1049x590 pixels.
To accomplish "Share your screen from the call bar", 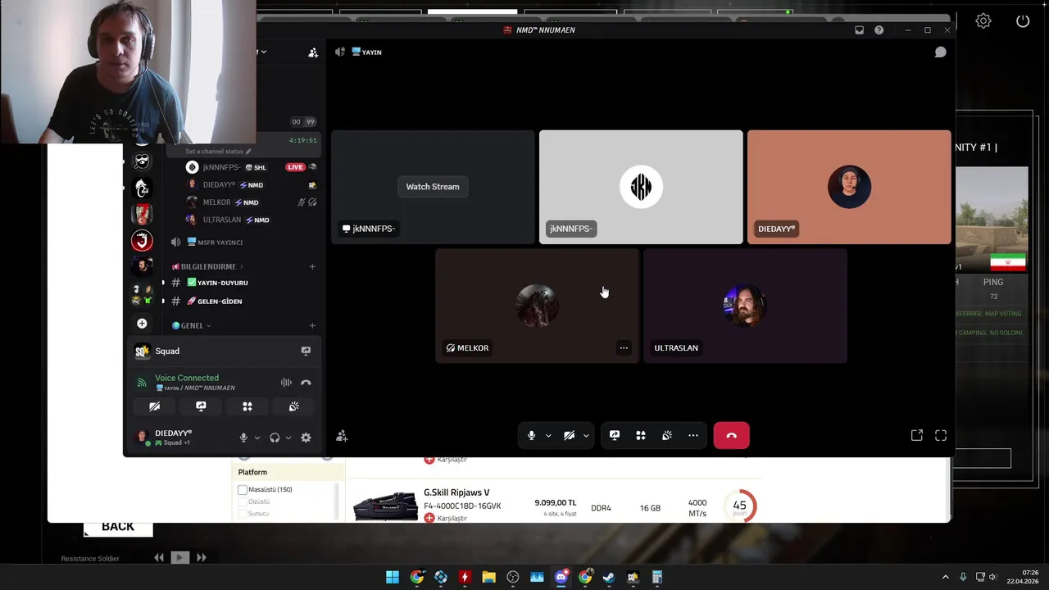I will click(x=615, y=435).
